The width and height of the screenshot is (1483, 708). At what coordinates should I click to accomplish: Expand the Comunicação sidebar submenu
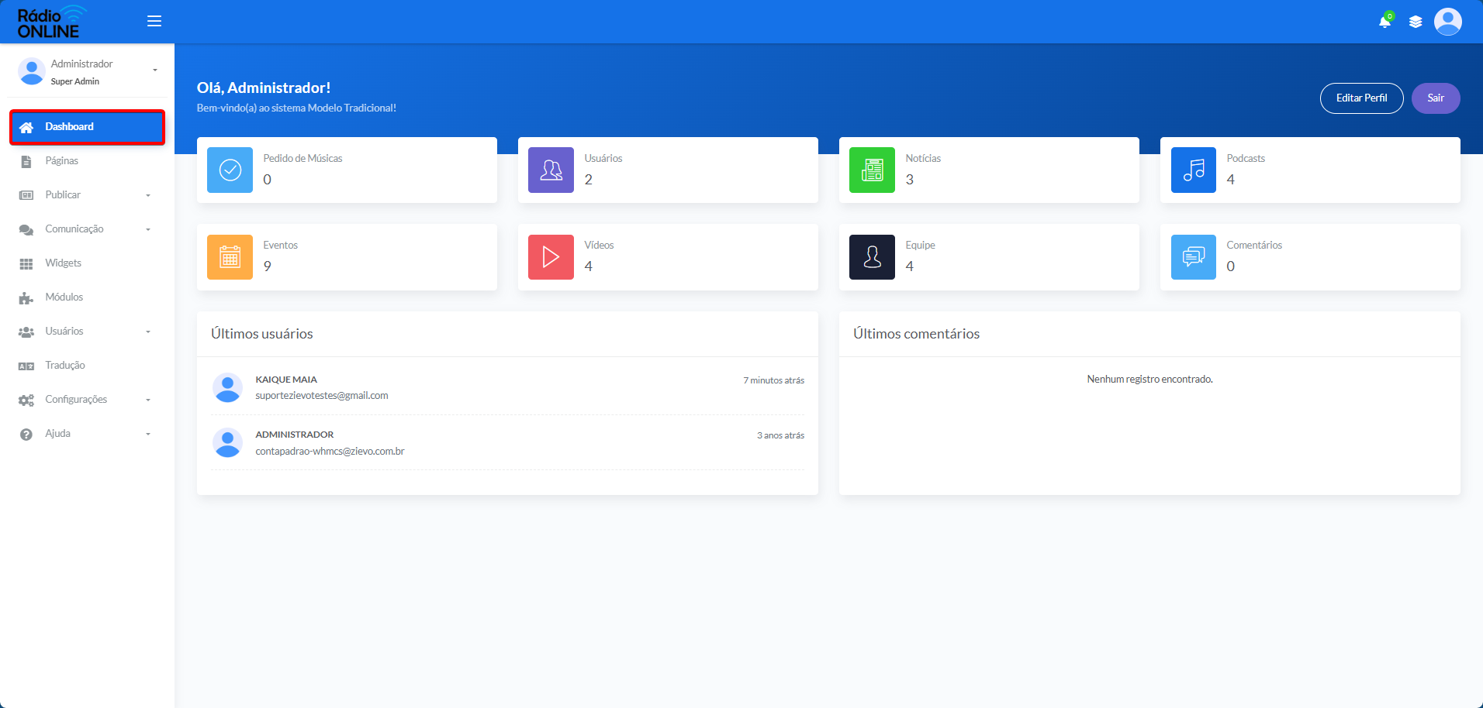pyautogui.click(x=87, y=229)
